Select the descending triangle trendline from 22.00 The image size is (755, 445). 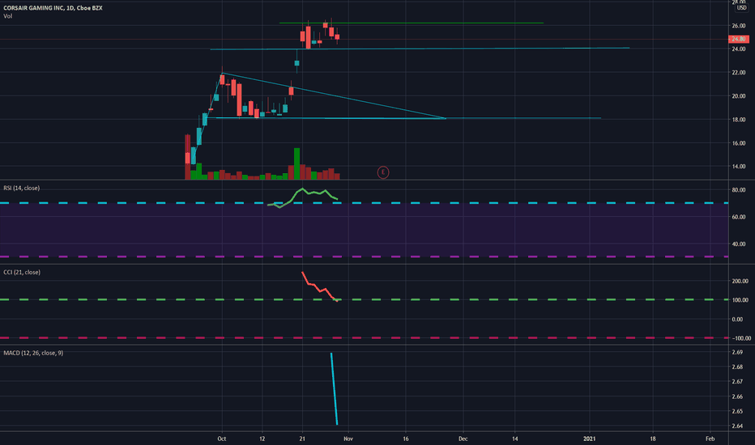click(334, 95)
